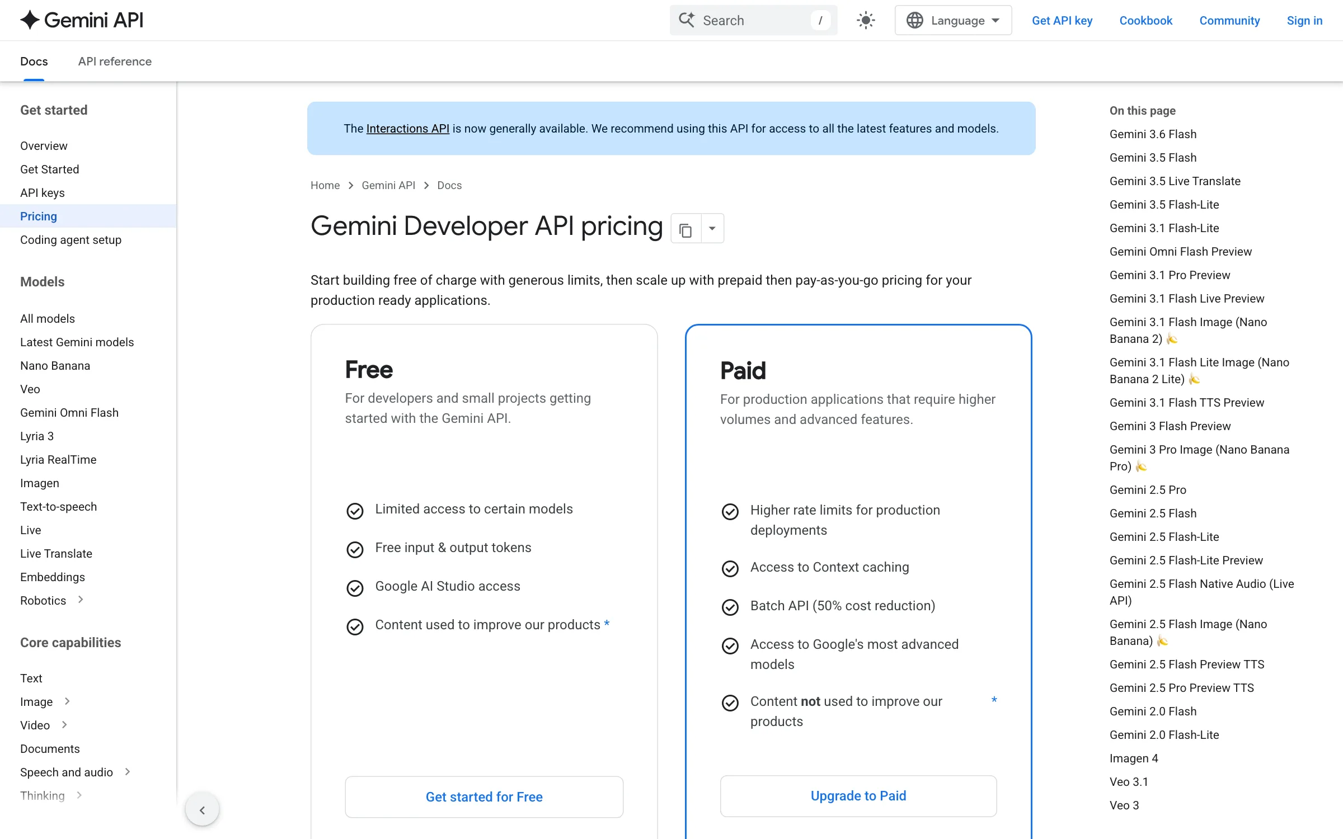Open API keys in the sidebar
Viewport: 1343px width, 839px height.
tap(43, 193)
